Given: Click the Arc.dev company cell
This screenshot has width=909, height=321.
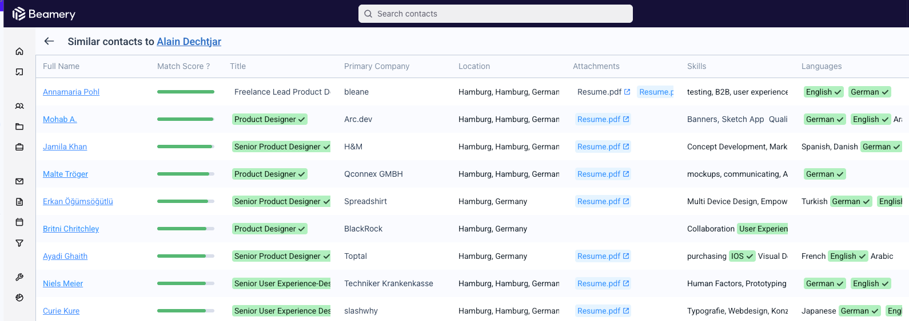Looking at the screenshot, I should point(358,119).
